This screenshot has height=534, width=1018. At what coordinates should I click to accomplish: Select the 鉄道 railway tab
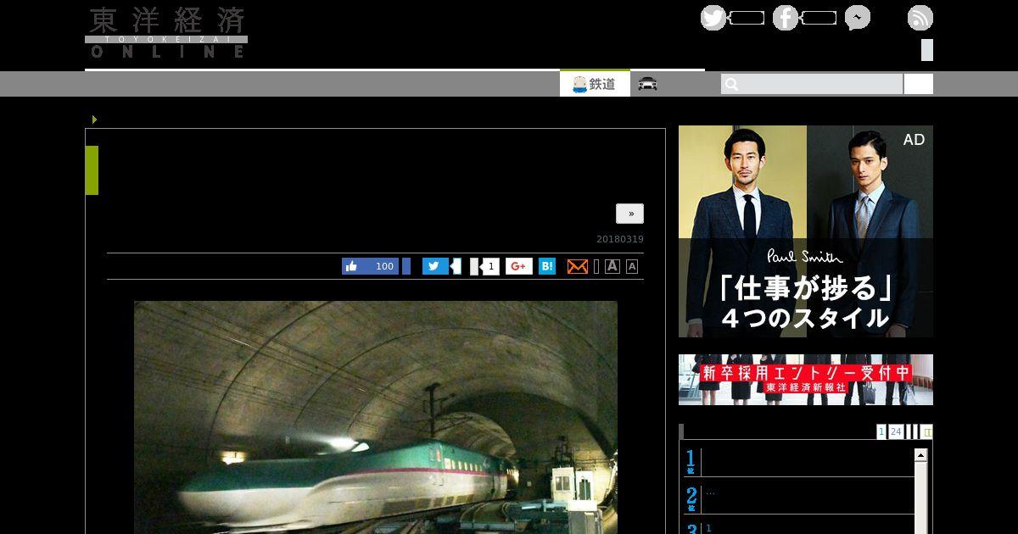tap(595, 84)
